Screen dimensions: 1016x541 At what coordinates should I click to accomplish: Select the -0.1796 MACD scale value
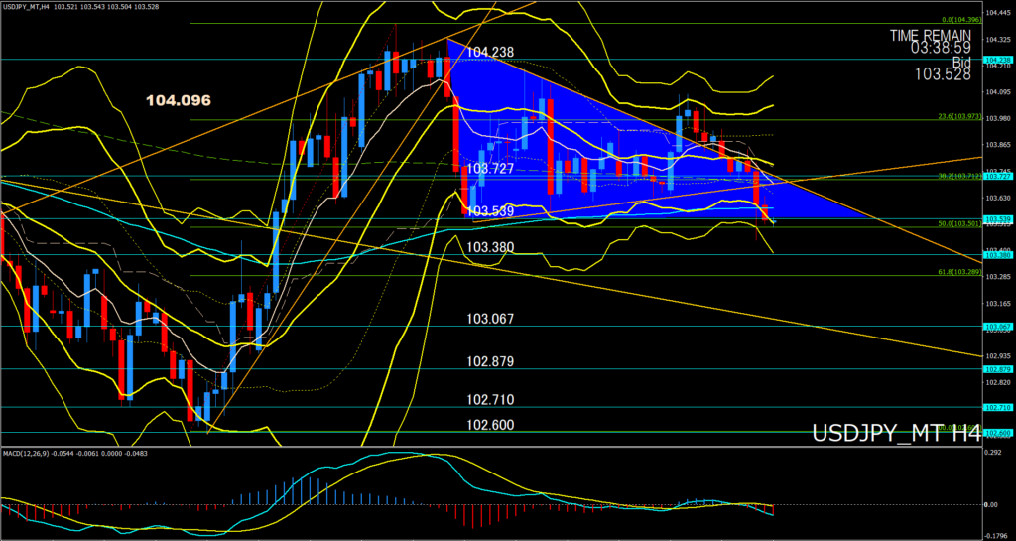(x=996, y=536)
